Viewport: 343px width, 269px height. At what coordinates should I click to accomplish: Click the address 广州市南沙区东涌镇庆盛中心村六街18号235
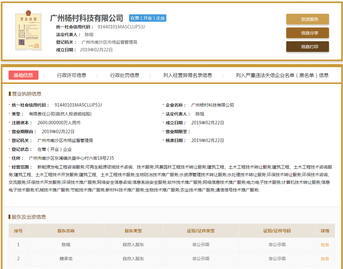tap(71, 158)
